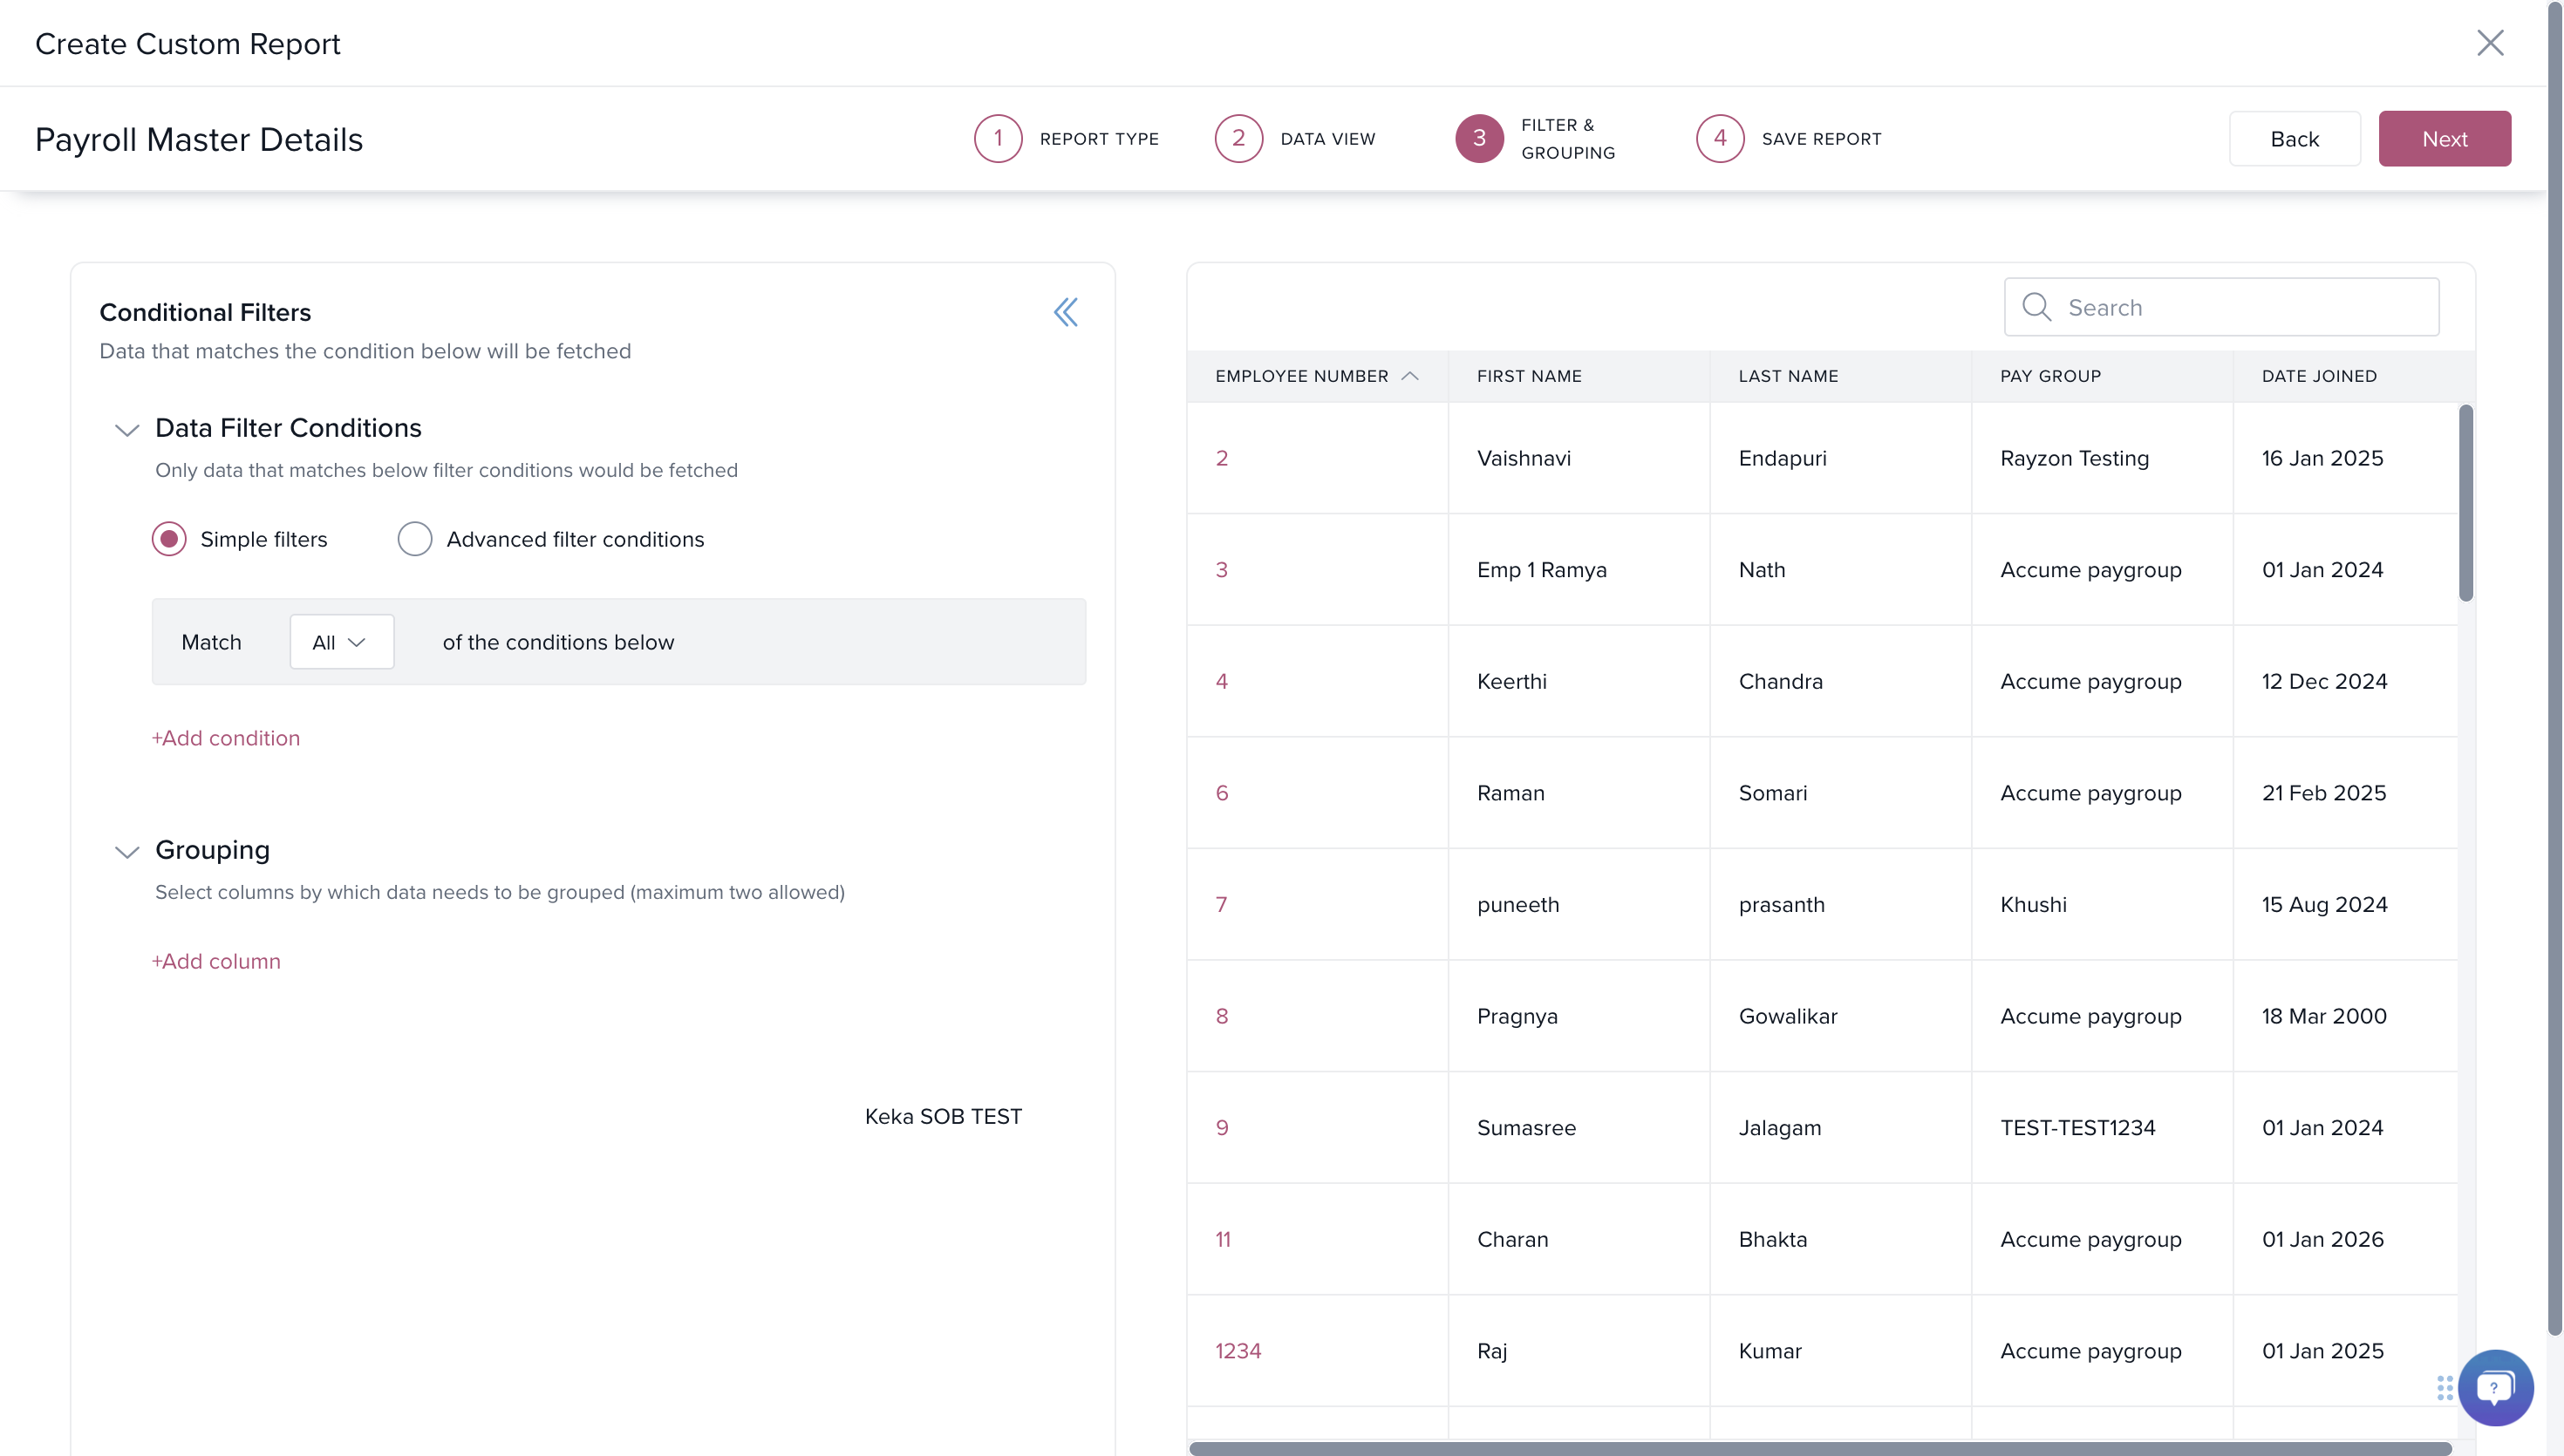This screenshot has height=1456, width=2564.
Task: Click the Employee Number sort arrow
Action: pyautogui.click(x=1410, y=376)
